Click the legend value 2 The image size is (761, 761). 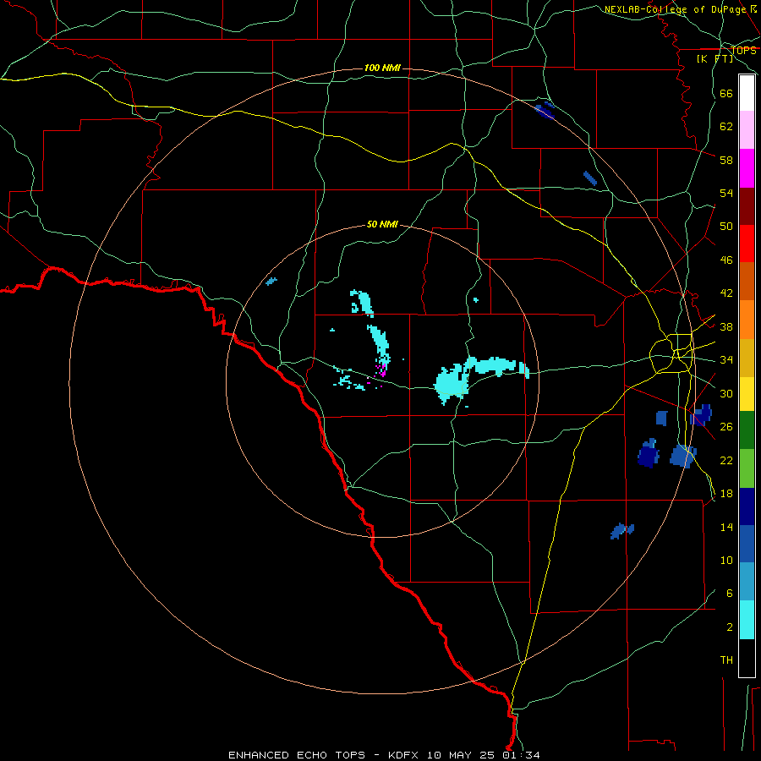pyautogui.click(x=729, y=627)
